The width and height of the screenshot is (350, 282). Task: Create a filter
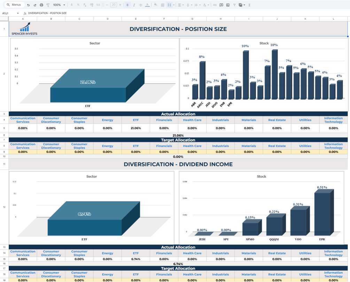tap(234, 5)
